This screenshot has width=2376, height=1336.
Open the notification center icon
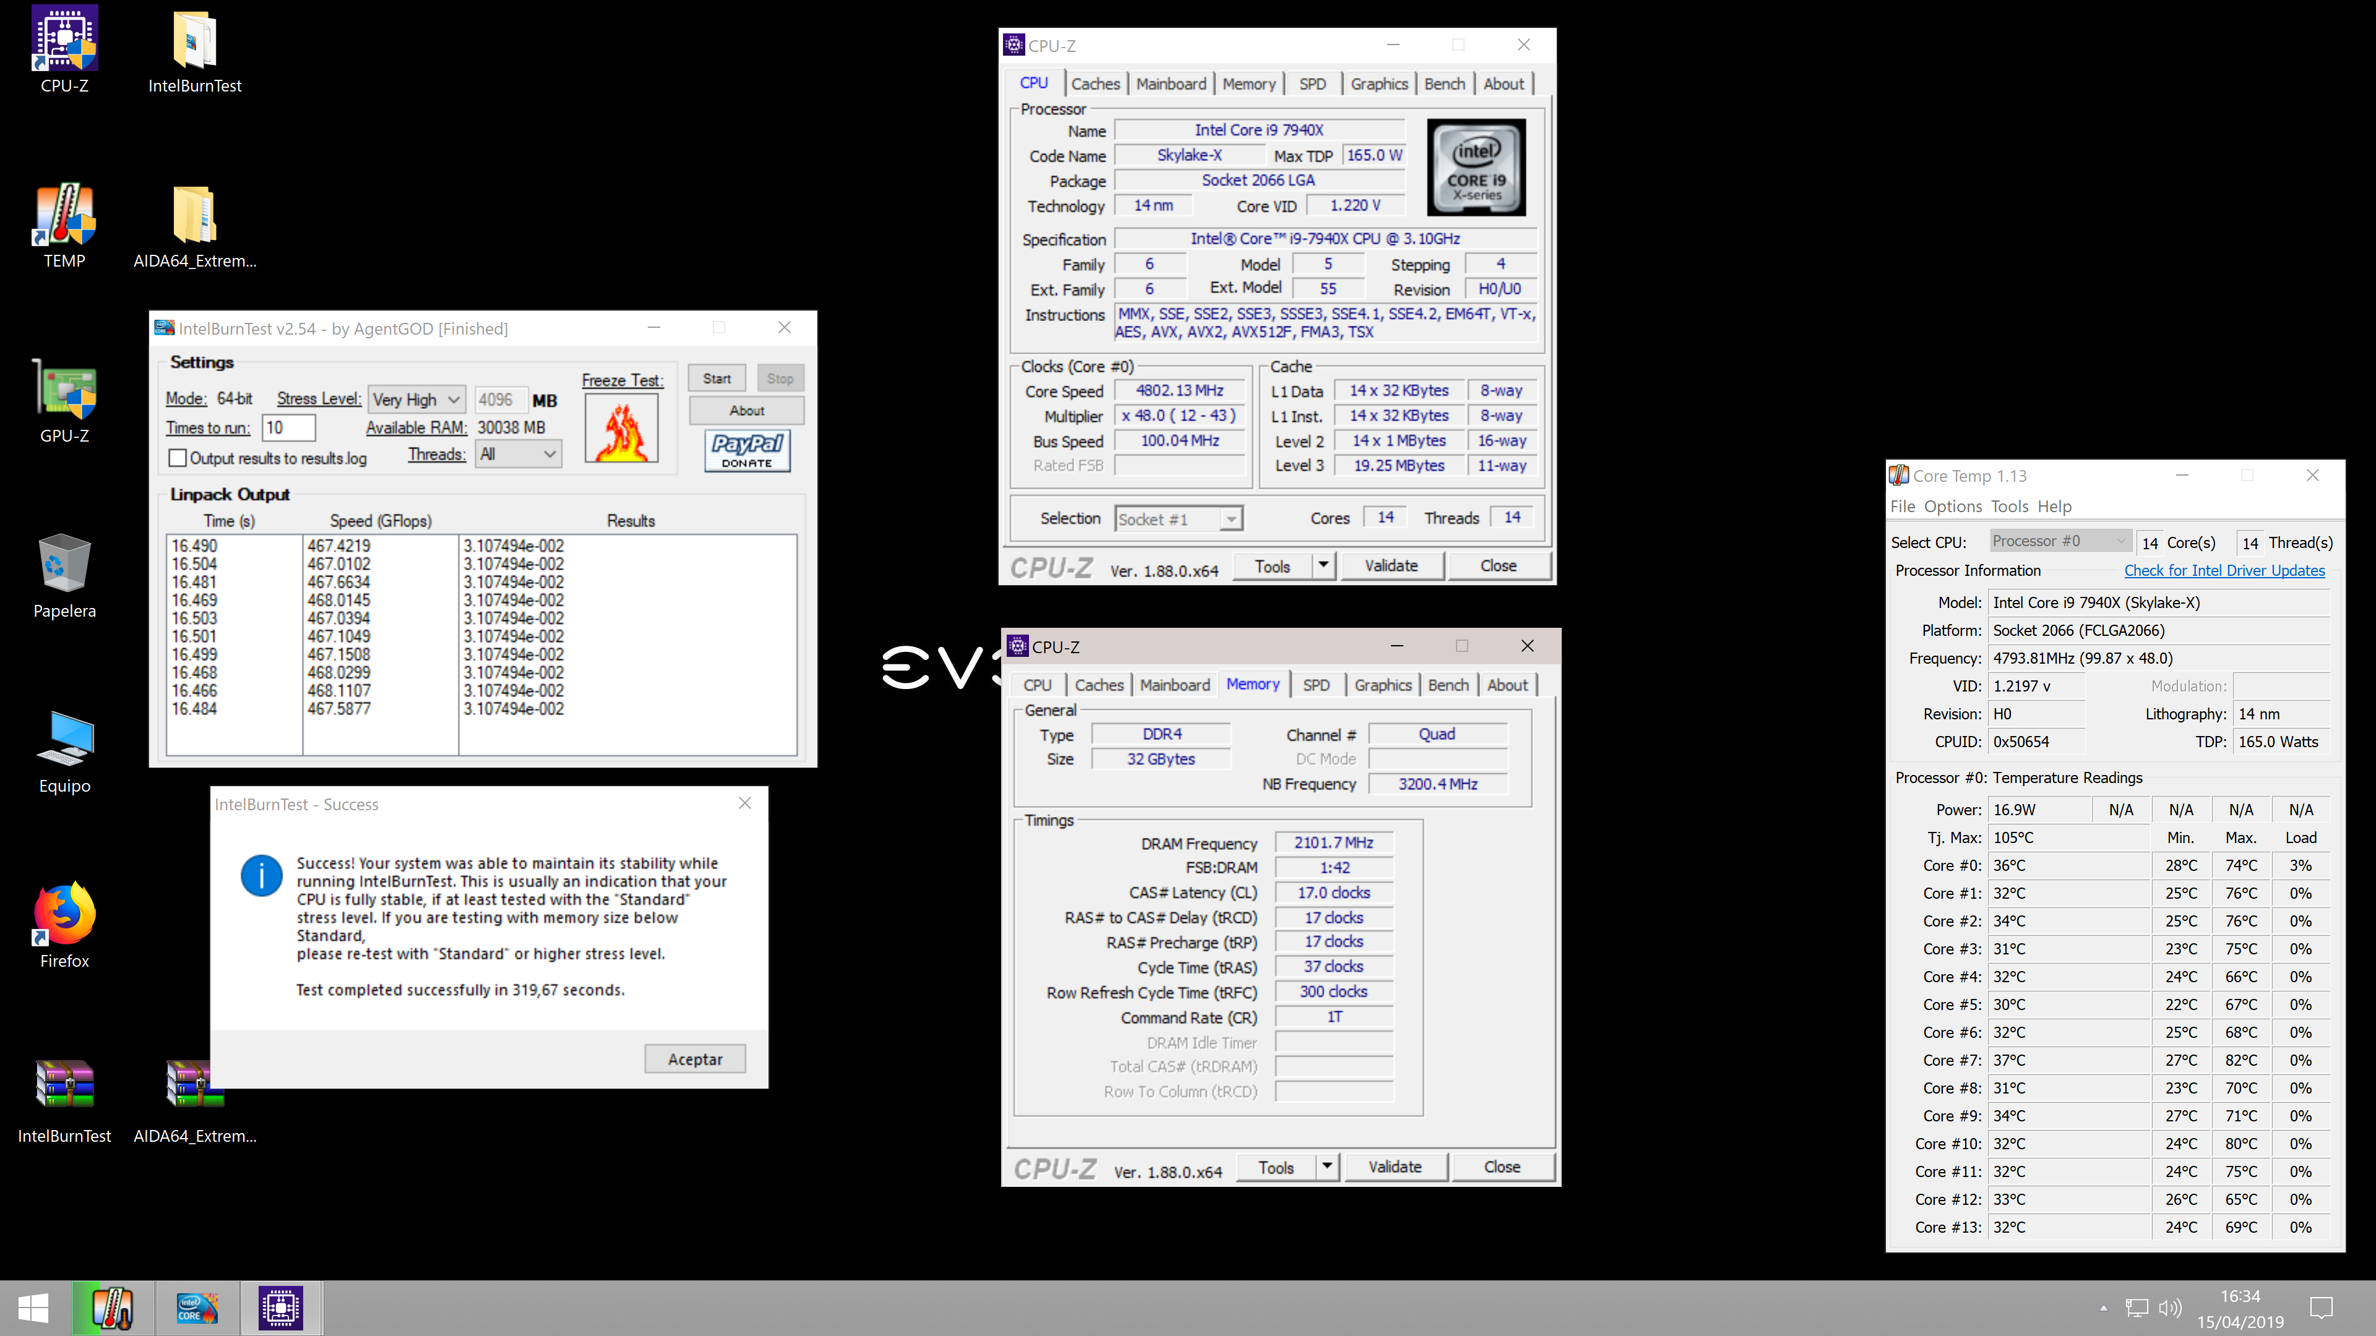pos(2321,1308)
